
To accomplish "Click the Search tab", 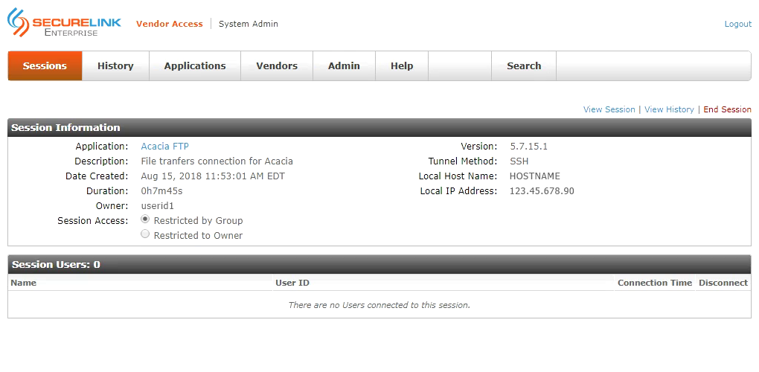I will [524, 65].
